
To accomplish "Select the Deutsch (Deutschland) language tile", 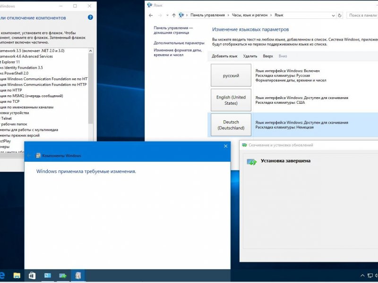I will tap(231, 125).
